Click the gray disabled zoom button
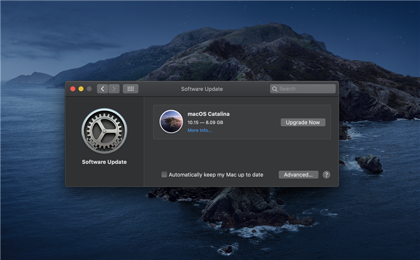The height and width of the screenshot is (260, 420). 89,89
